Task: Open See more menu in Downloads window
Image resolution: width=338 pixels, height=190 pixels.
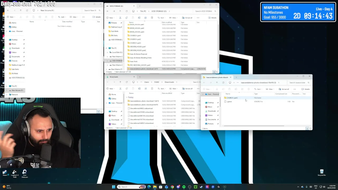Action: [198, 88]
